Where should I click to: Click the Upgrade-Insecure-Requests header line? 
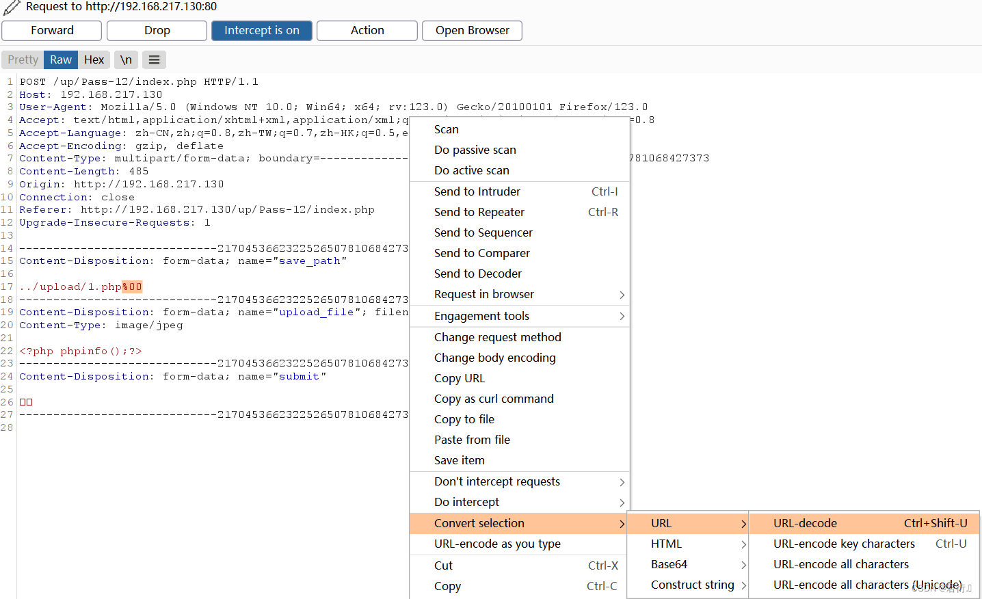pyautogui.click(x=115, y=222)
